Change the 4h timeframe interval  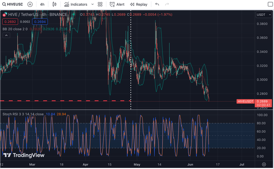pyautogui.click(x=42, y=4)
